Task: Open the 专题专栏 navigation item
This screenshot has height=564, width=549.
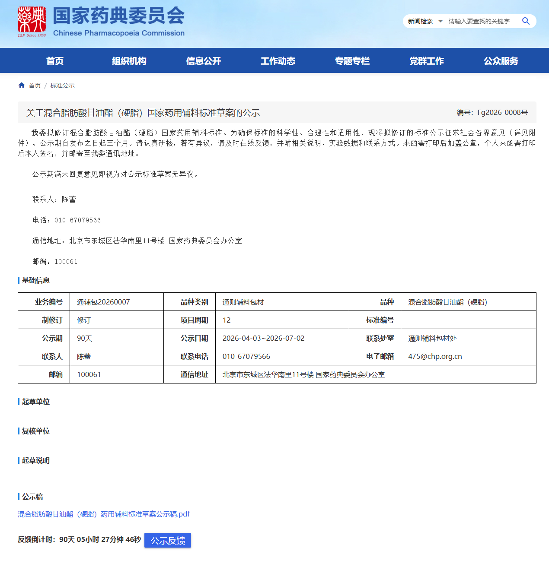Action: pos(352,61)
